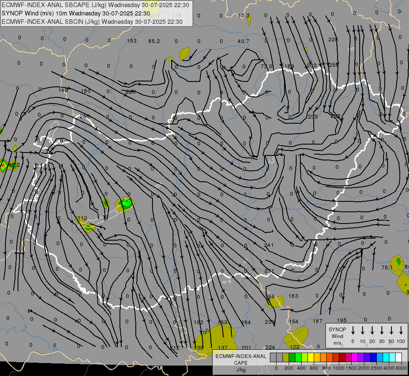This screenshot has height=376, width=409.
Task: Pick the magenta CAPE legend swatch
Action: point(355,358)
